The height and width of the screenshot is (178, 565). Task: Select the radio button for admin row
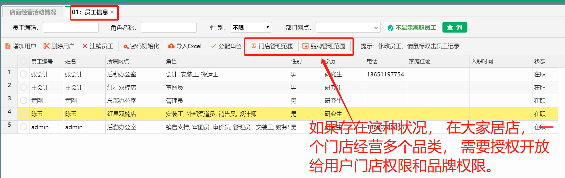pyautogui.click(x=23, y=127)
